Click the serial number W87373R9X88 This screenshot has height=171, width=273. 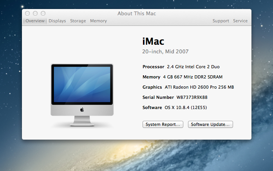[192, 97]
